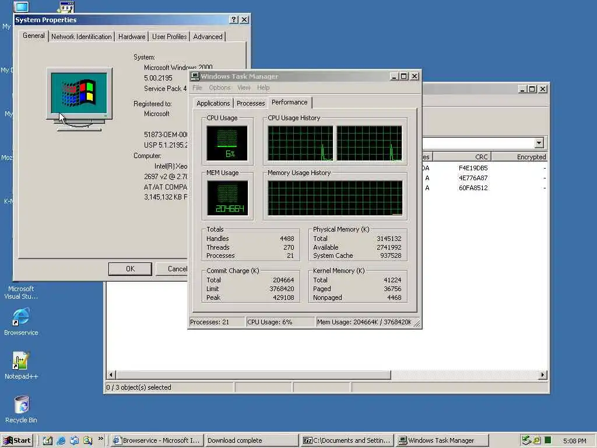Select the 4E776A87 CRC row
The height and width of the screenshot is (448, 597).
coord(473,178)
